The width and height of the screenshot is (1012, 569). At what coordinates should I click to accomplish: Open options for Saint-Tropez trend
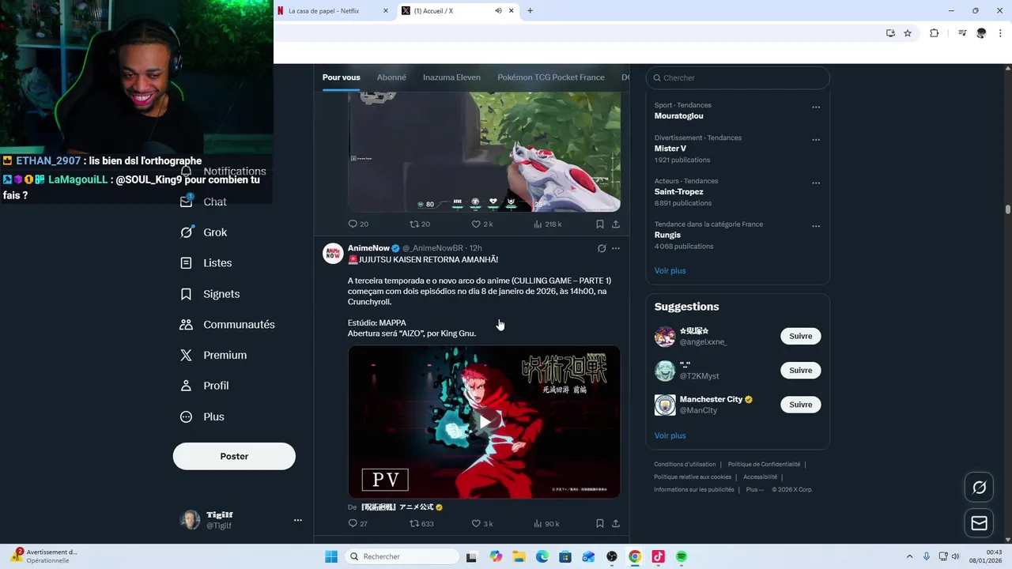pos(816,183)
